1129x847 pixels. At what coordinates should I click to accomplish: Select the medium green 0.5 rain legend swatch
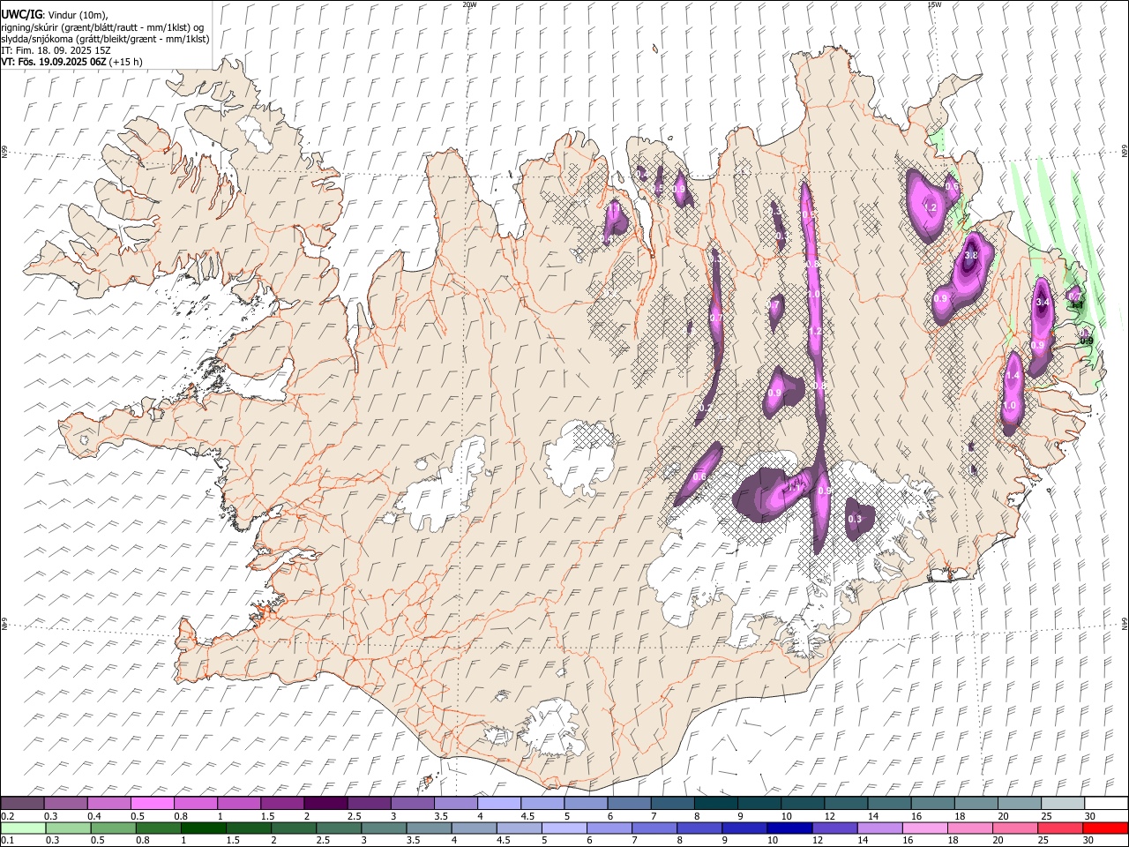(x=114, y=828)
